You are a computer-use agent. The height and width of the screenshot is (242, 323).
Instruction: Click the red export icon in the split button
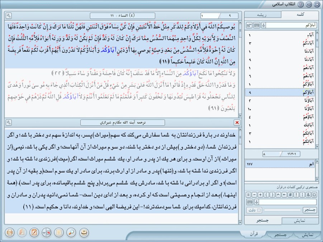(x=49, y=233)
